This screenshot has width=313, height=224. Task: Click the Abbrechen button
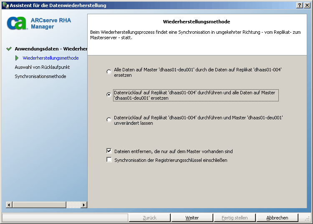277,218
